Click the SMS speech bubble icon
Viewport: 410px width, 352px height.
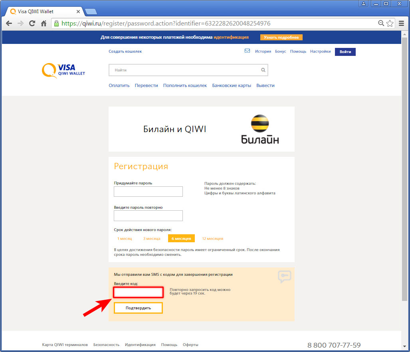285,277
